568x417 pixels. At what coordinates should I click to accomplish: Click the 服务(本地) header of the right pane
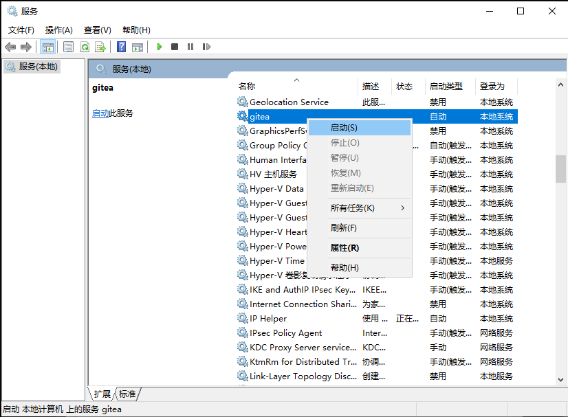[131, 69]
